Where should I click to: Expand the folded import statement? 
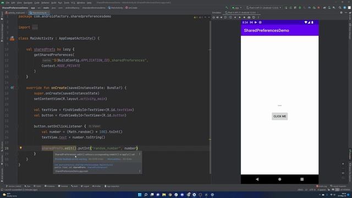tap(35, 28)
